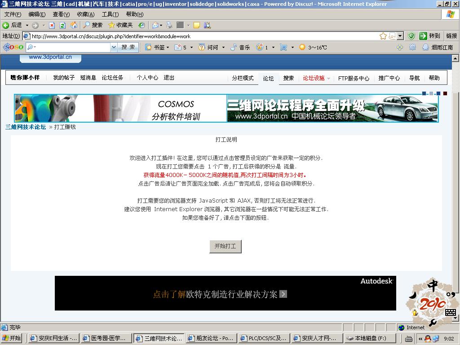460x345 pixels.
Task: Open the Back button history dropdown arrow
Action: coord(27,25)
